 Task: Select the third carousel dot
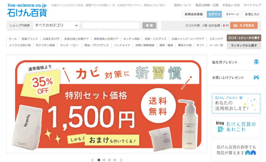pyautogui.click(x=109, y=160)
